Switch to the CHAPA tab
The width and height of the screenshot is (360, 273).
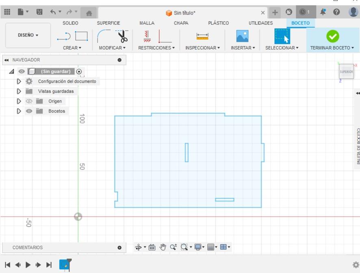tap(181, 23)
